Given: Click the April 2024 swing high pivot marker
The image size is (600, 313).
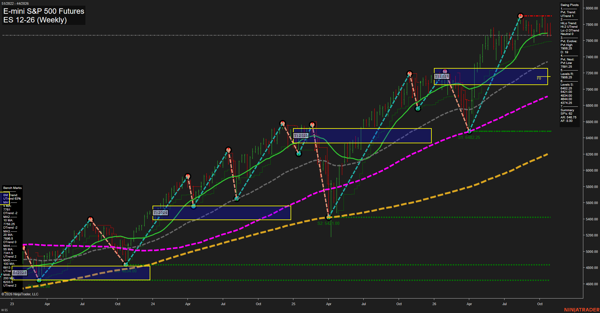Looking at the screenshot, I should 188,176.
